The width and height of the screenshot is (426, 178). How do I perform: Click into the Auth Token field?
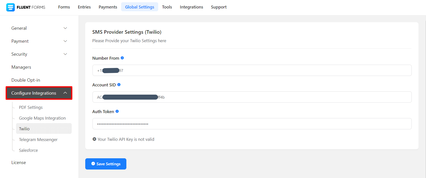tap(252, 124)
